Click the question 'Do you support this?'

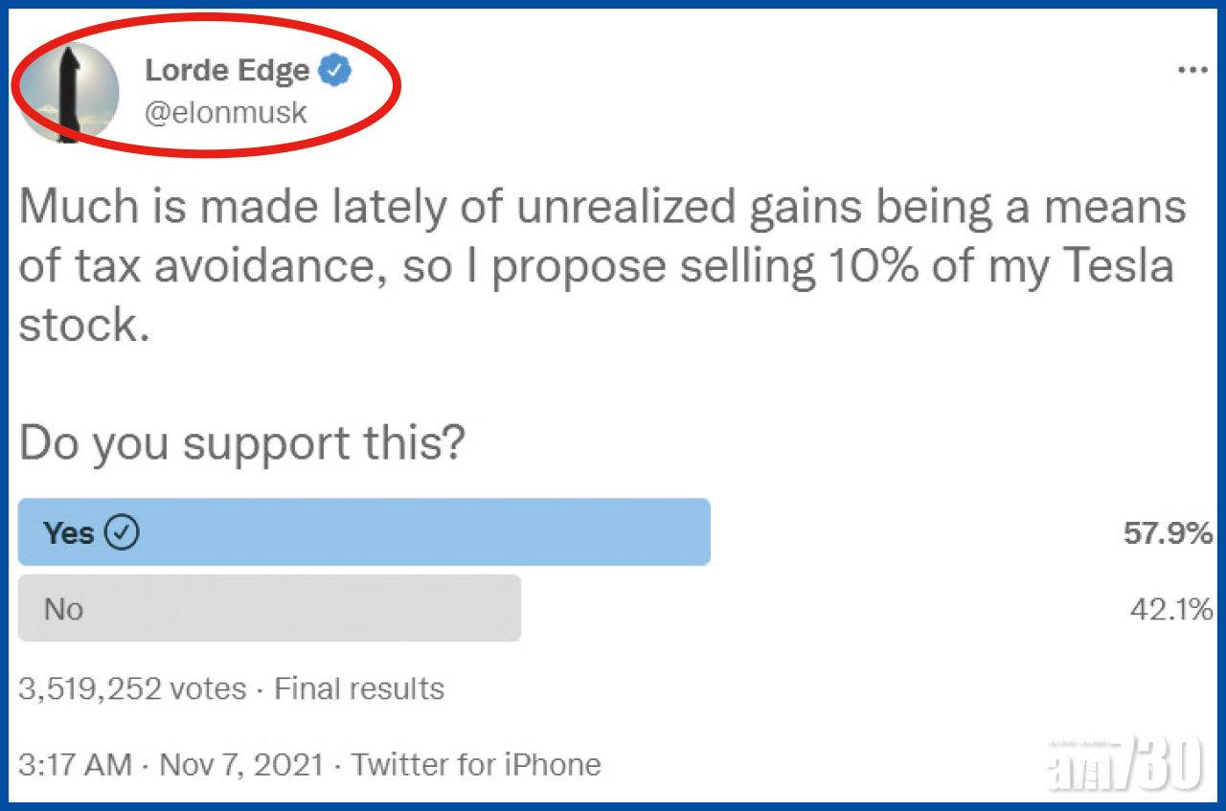(241, 443)
